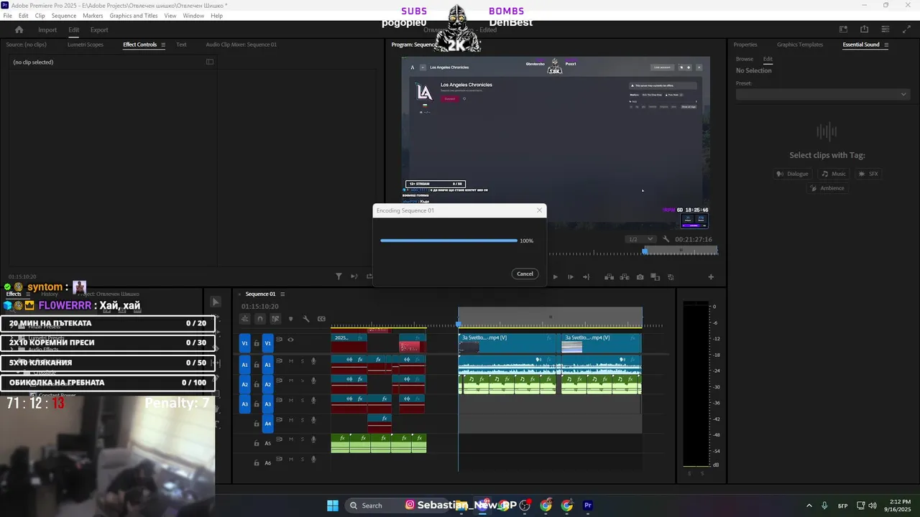920x517 pixels.
Task: Tag clips as Dialogue
Action: [x=793, y=174]
